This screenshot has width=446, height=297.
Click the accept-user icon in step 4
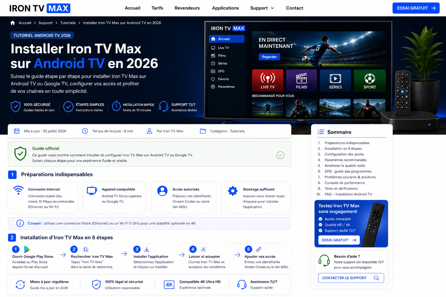(x=203, y=249)
